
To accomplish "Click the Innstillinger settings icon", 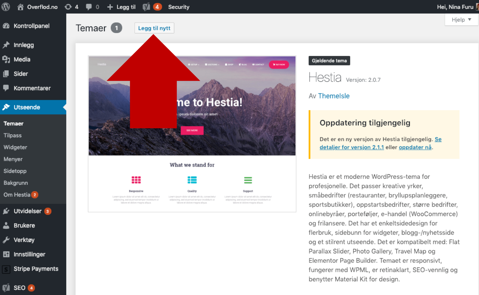I will tap(6, 254).
